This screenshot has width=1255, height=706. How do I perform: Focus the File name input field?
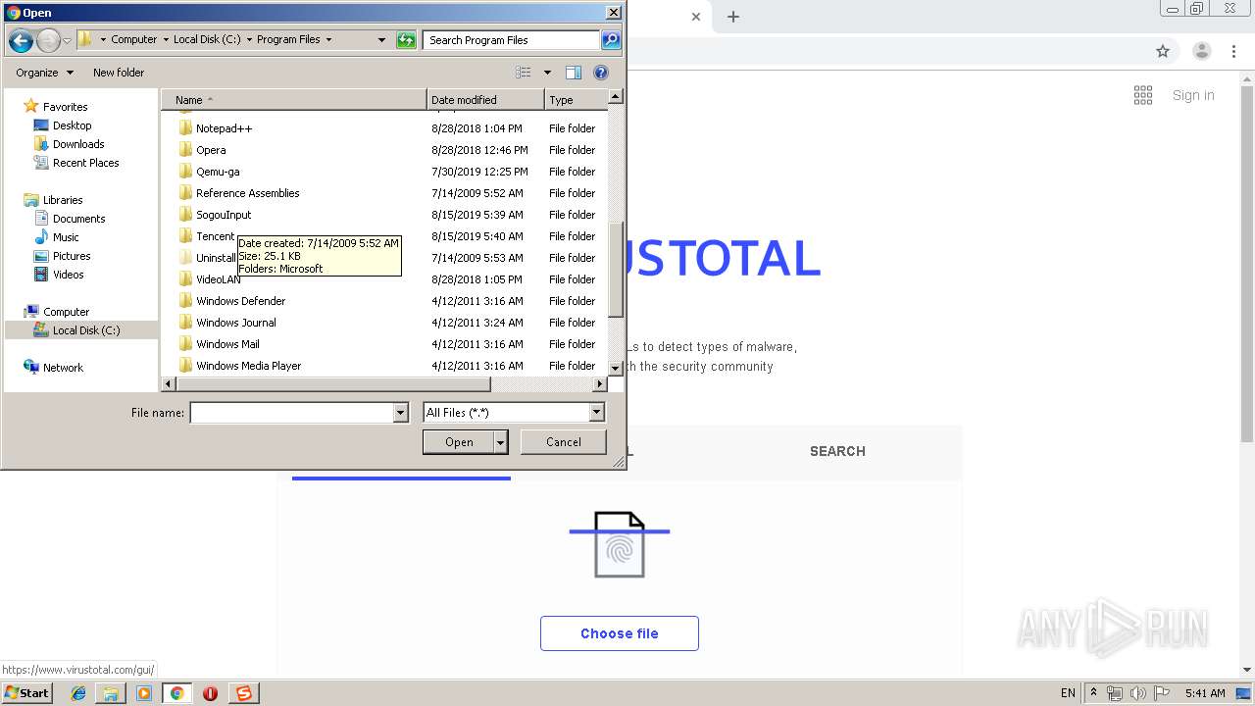point(291,413)
